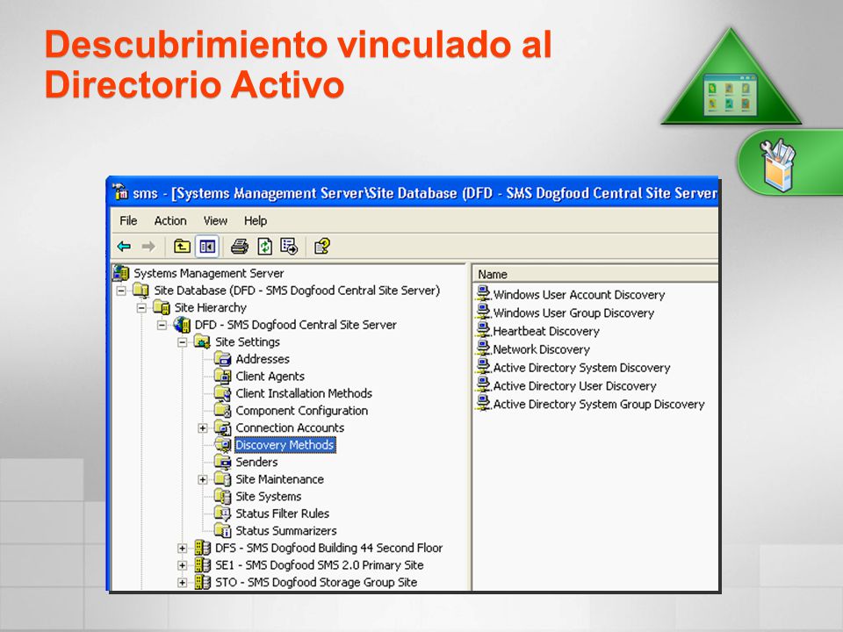Click the SE1 site server icon
The height and width of the screenshot is (632, 843).
point(203,565)
